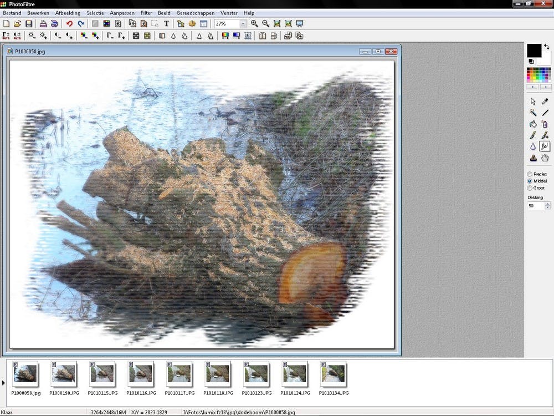Screen dimensions: 554x416
Task: Choose the Middel radio option
Action: click(537, 181)
